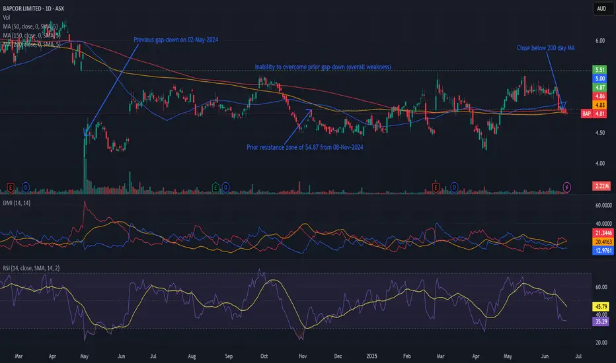Select the 'Close below 200 day MA' annotation
Screen dimensions: 616x363
tap(546, 48)
